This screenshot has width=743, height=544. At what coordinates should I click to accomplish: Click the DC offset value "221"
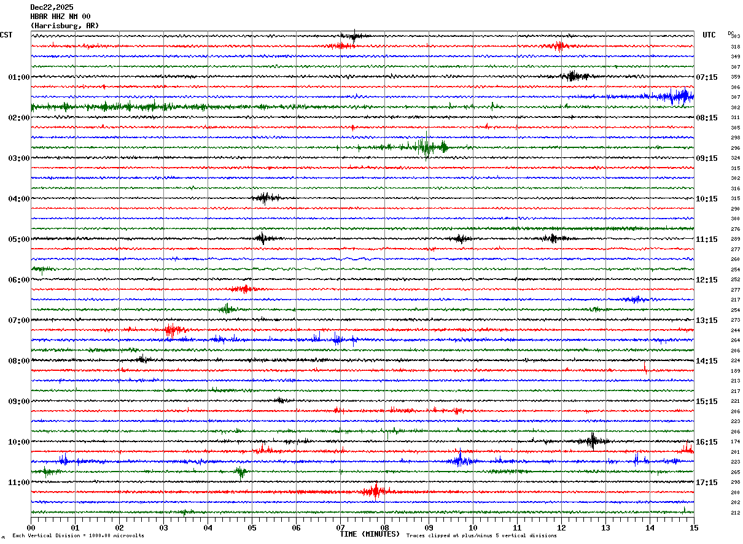pyautogui.click(x=735, y=402)
